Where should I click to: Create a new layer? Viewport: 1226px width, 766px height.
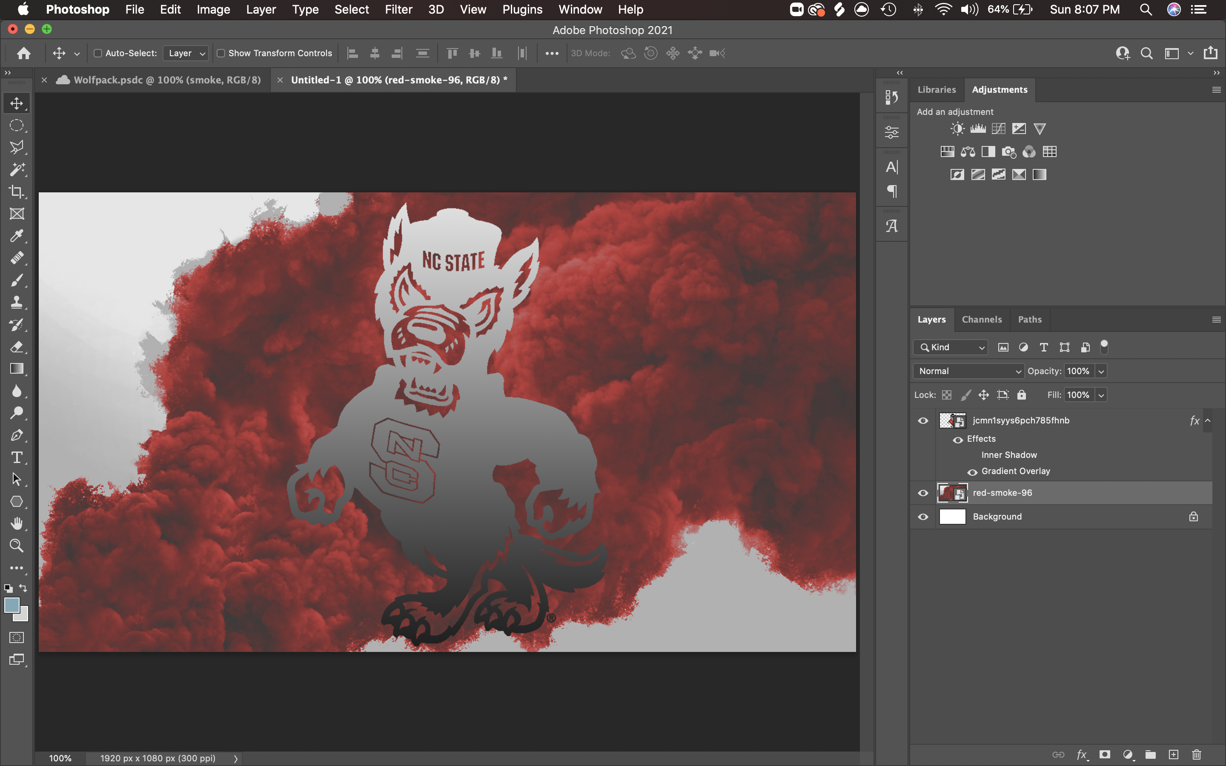(1173, 755)
